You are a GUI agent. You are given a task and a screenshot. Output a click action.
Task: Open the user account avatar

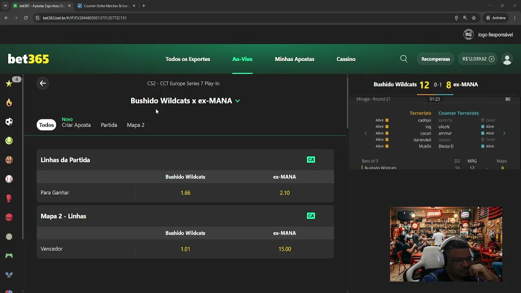(x=507, y=59)
